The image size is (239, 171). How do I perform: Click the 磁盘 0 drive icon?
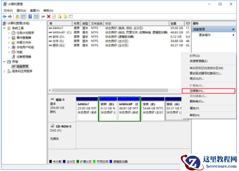[x=52, y=99]
